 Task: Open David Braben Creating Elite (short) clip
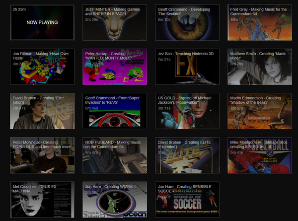click(x=42, y=111)
